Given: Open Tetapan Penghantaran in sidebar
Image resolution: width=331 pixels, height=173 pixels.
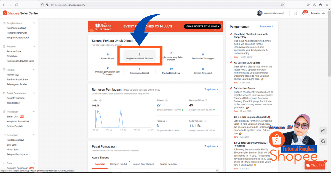Looking at the screenshot, I should pos(18,38).
